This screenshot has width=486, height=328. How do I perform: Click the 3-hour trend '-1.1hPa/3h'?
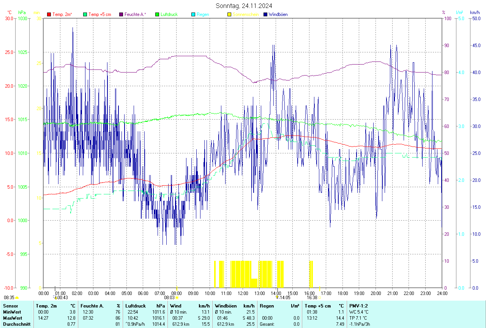[360, 324]
